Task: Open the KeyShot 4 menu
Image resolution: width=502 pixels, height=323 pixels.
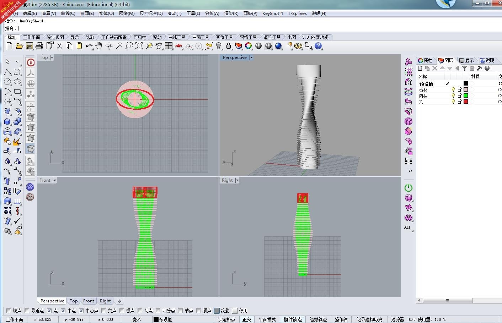Action: click(x=273, y=13)
